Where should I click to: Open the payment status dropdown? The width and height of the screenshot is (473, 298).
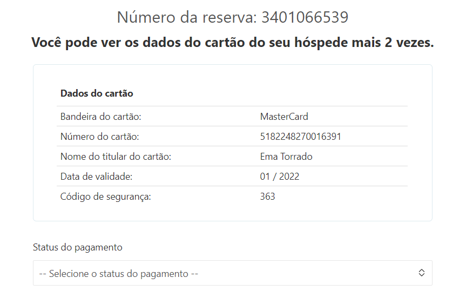232,273
